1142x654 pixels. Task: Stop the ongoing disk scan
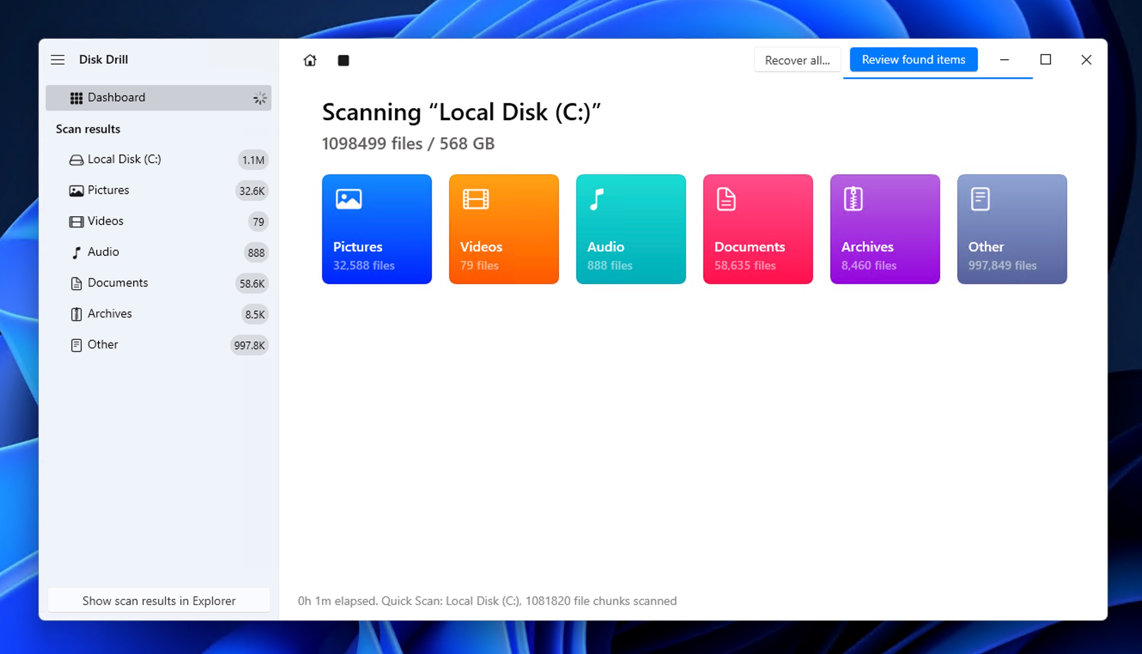pos(343,60)
